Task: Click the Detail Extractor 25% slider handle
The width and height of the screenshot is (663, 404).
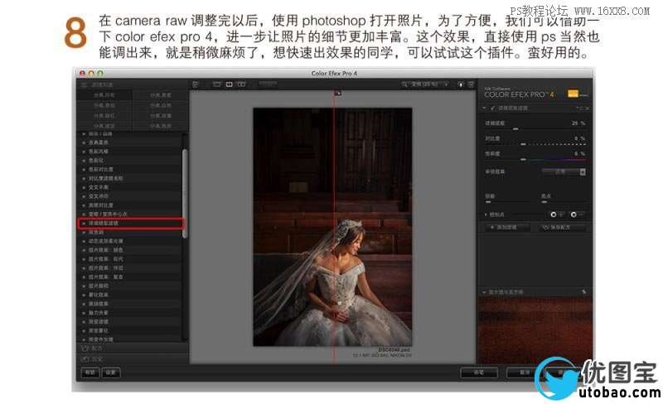Action: click(515, 129)
